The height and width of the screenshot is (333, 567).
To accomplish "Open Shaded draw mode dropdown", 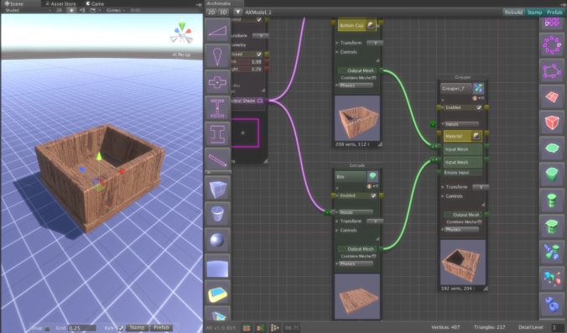I will [29, 10].
